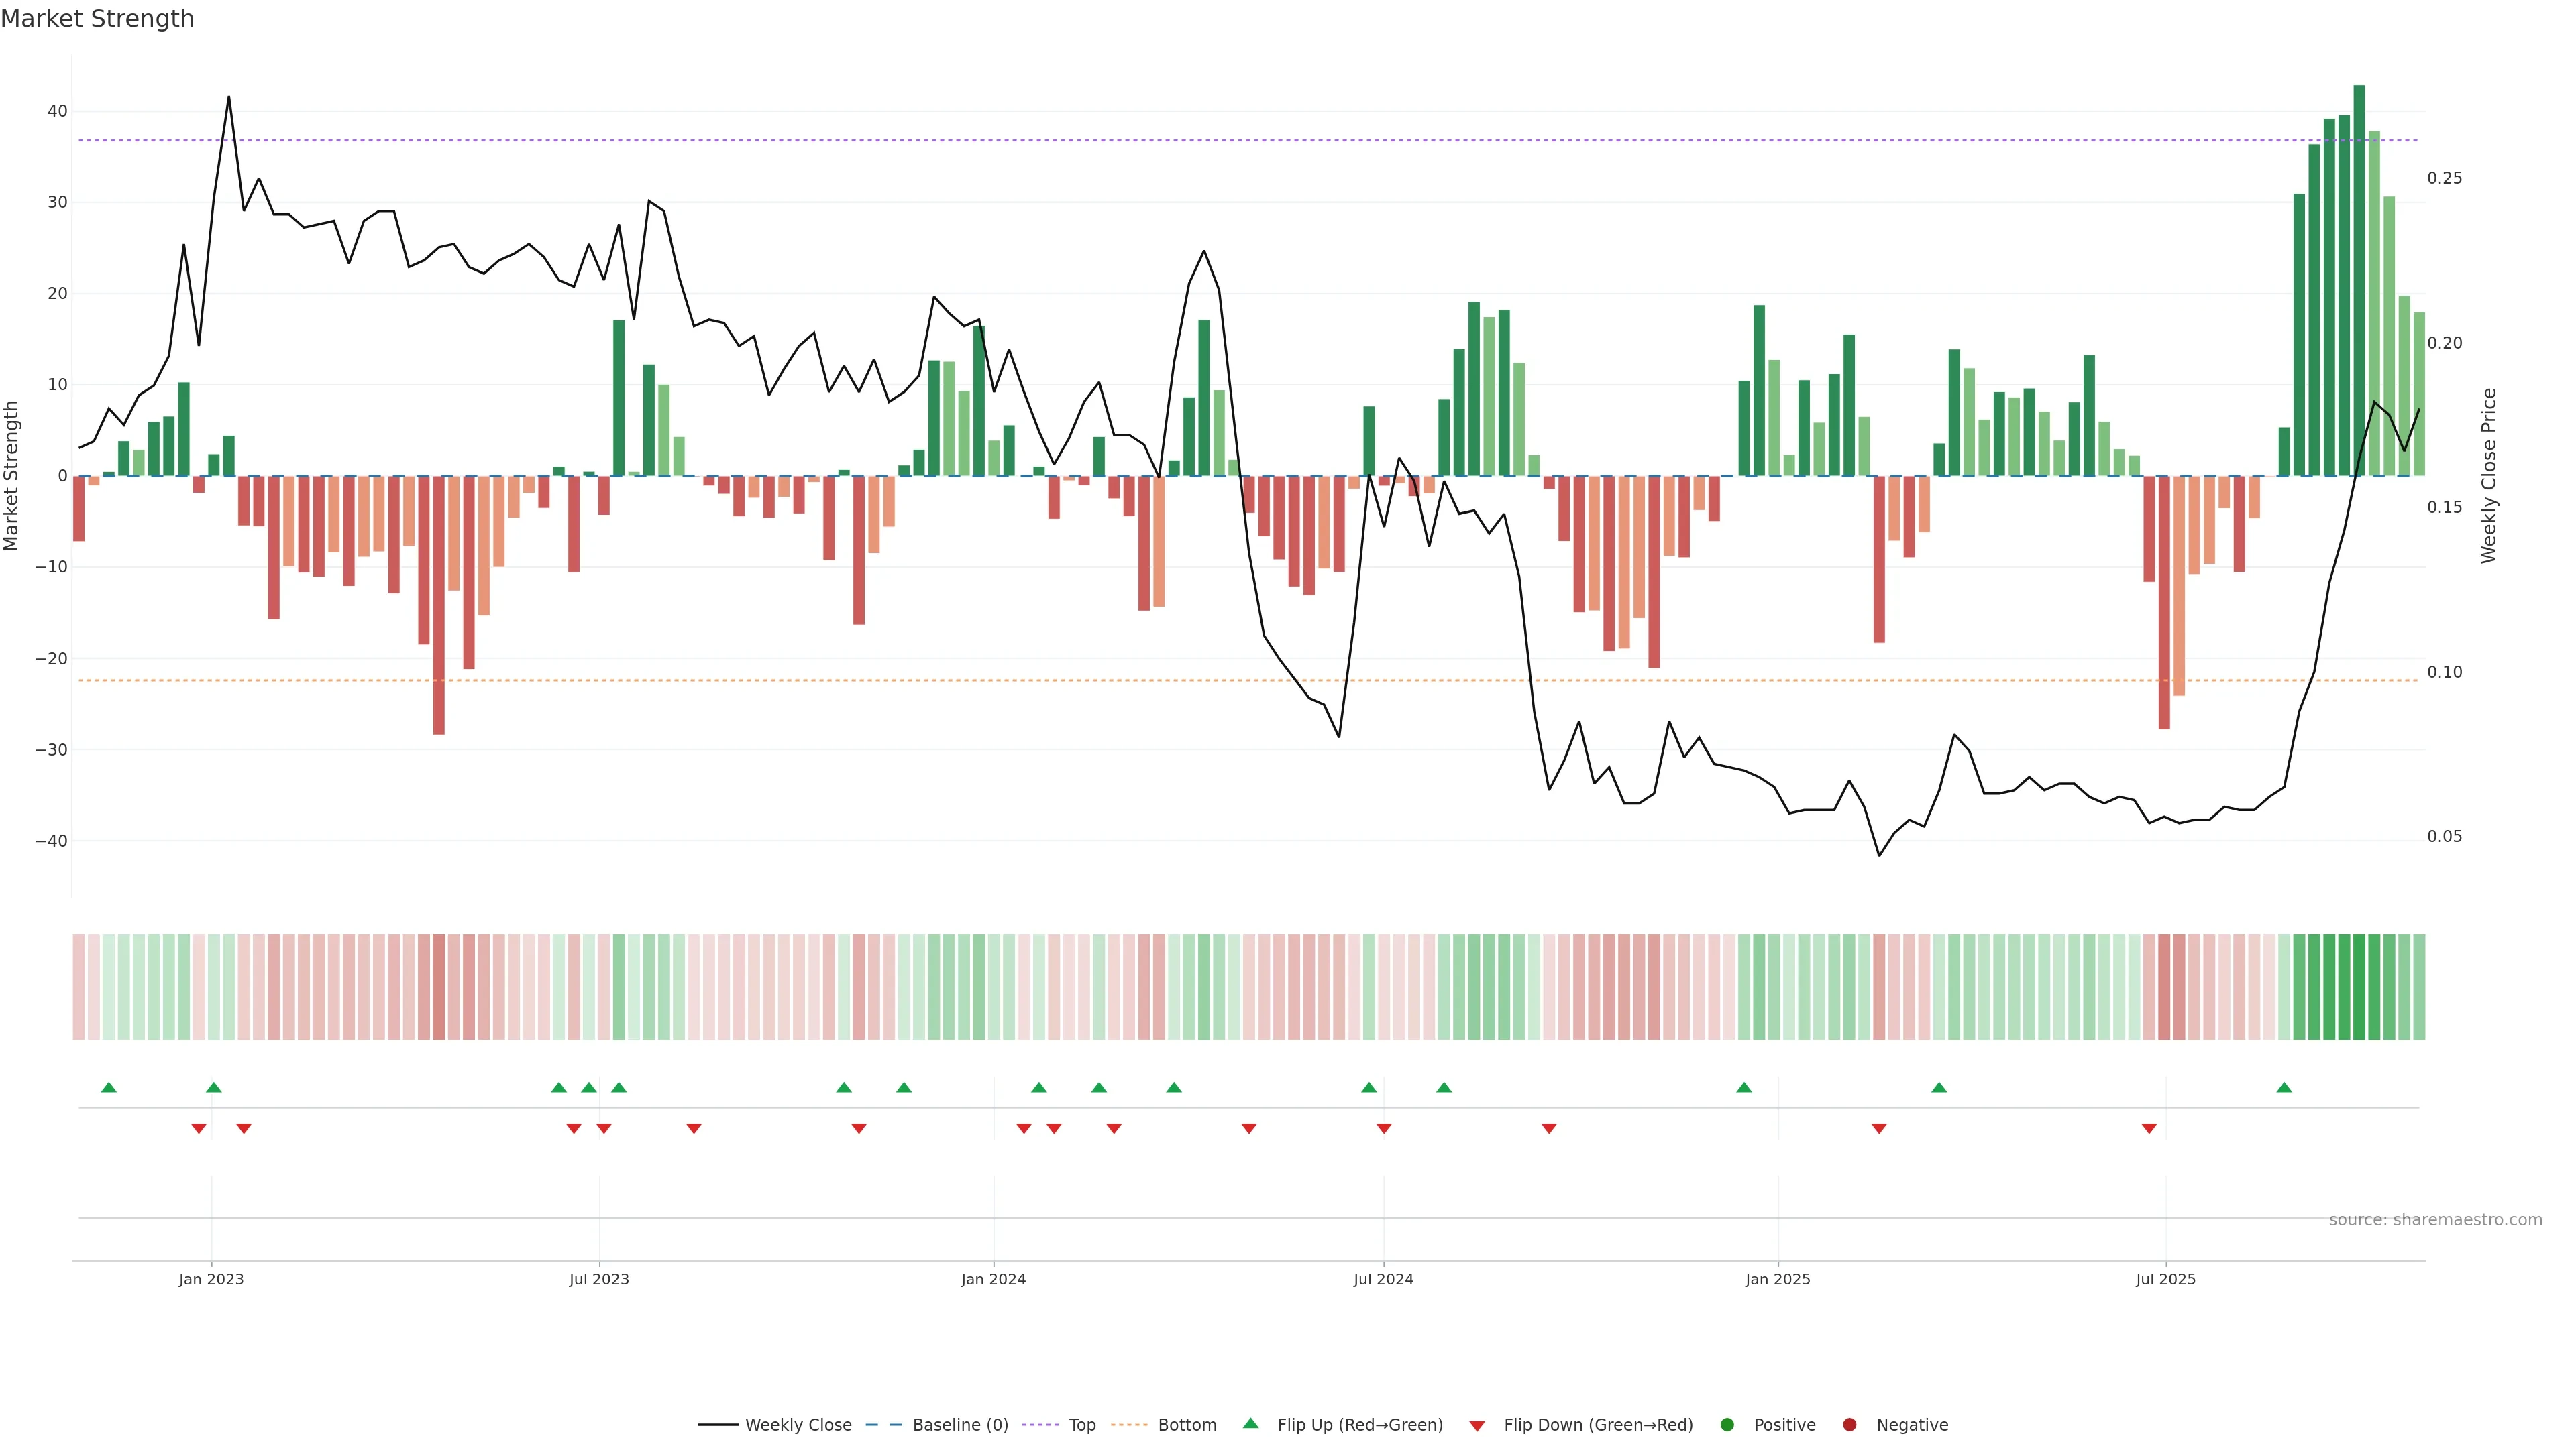Click the Flip Down red triangle legend icon
The image size is (2576, 1448).
[x=1477, y=1426]
